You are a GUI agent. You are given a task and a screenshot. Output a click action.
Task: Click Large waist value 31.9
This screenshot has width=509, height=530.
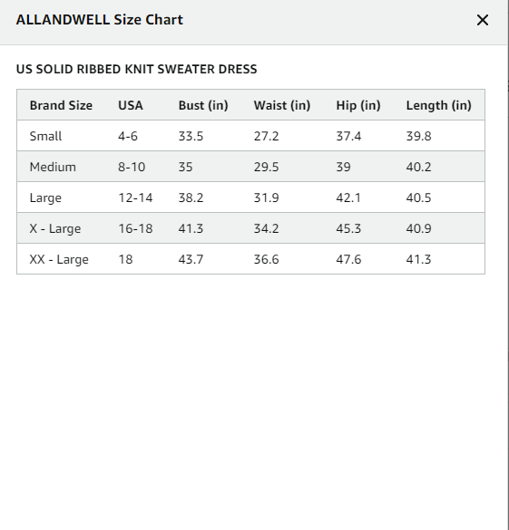267,198
